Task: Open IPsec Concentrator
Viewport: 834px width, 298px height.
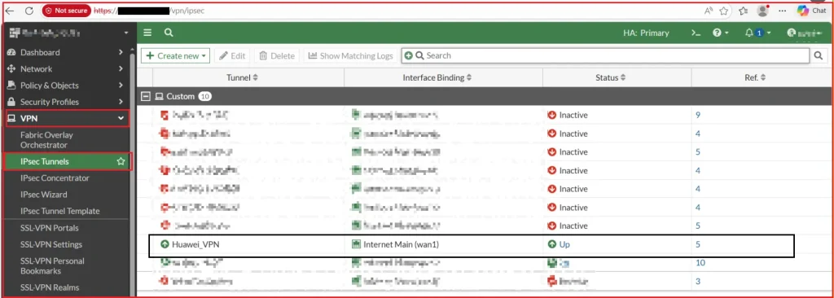Action: coord(55,178)
